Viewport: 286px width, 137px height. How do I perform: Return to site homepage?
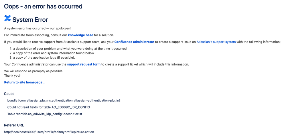click(x=25, y=82)
